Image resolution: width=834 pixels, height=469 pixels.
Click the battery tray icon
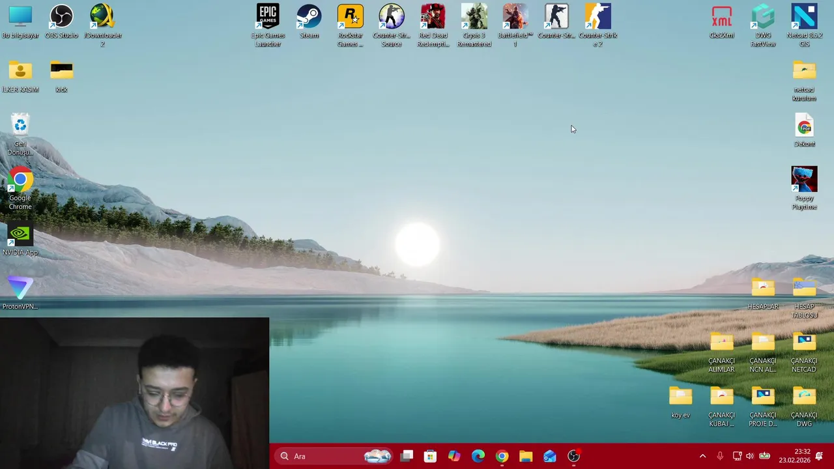(764, 456)
